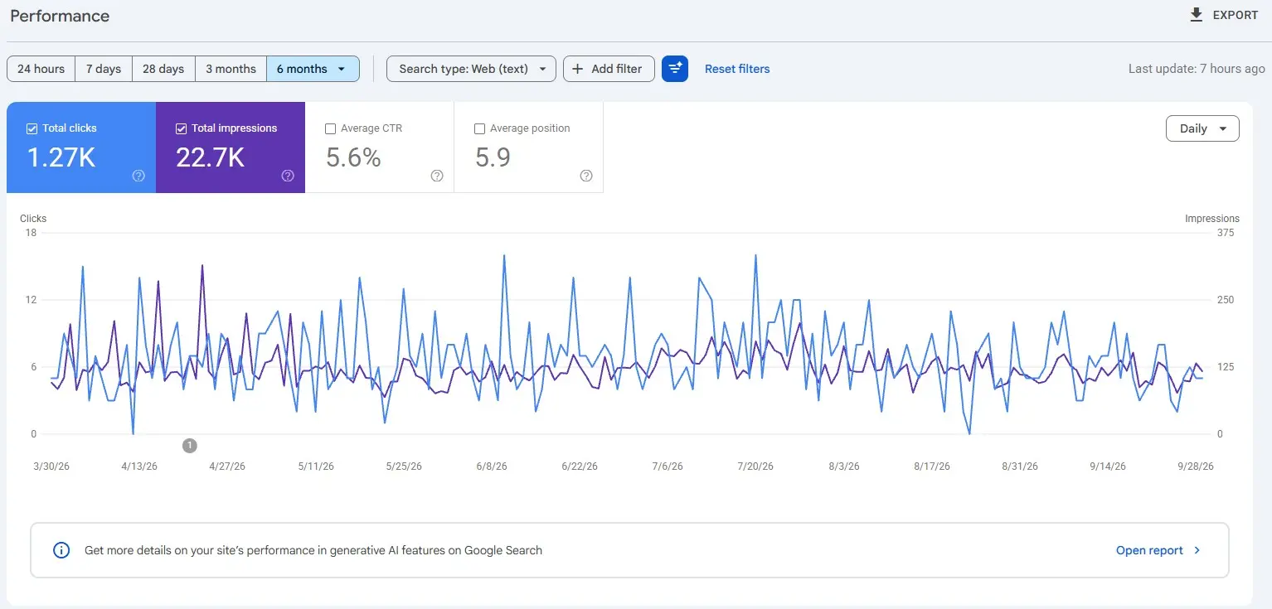Click the EXPORT button label
Screen dimensions: 1272x609
point(1236,15)
